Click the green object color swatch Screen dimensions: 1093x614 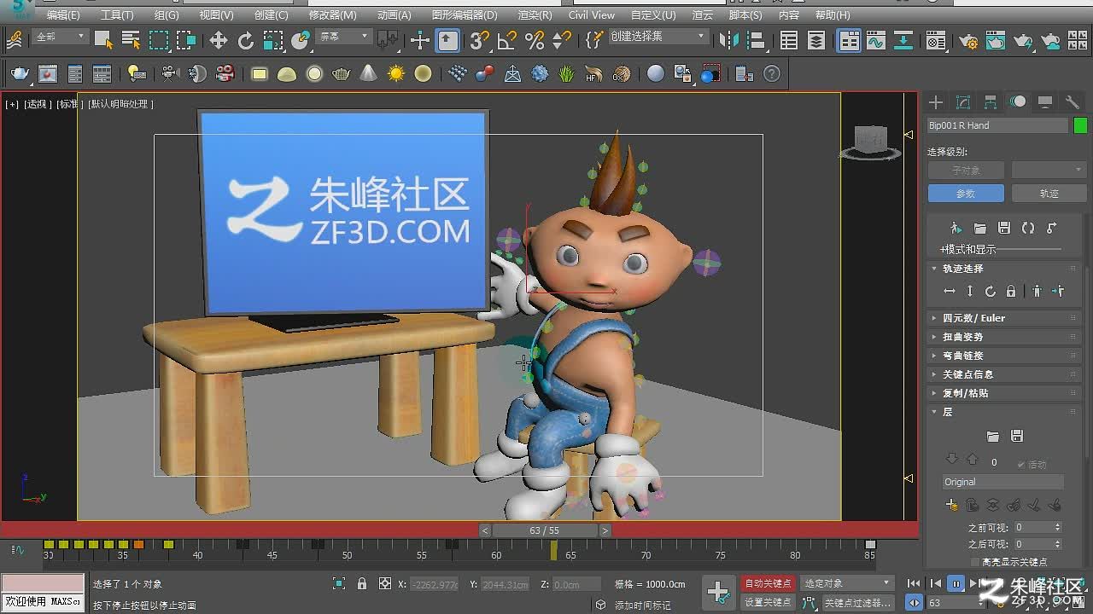1080,125
